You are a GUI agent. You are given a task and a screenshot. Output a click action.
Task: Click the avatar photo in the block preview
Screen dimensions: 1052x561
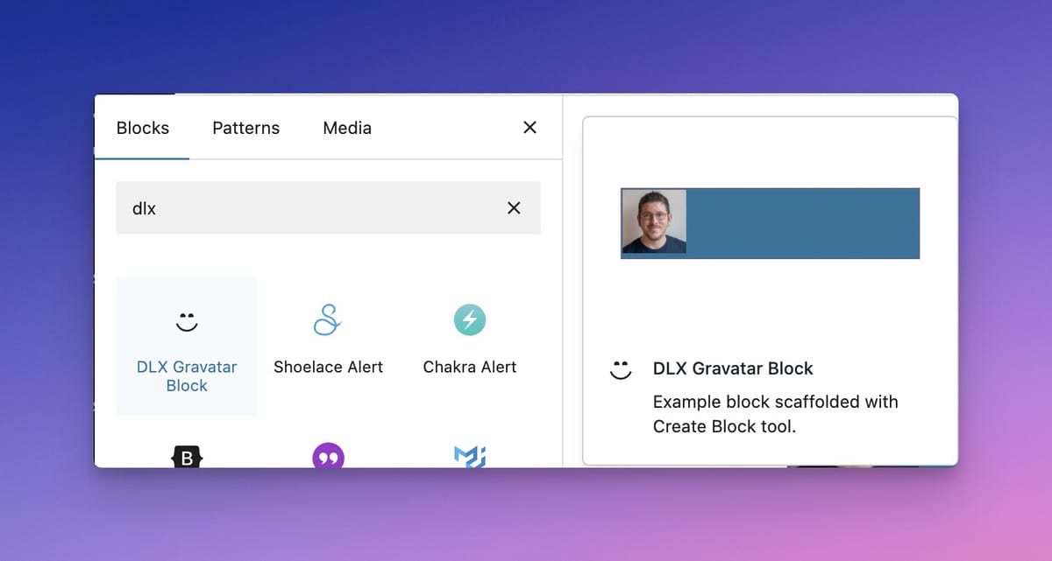[654, 222]
